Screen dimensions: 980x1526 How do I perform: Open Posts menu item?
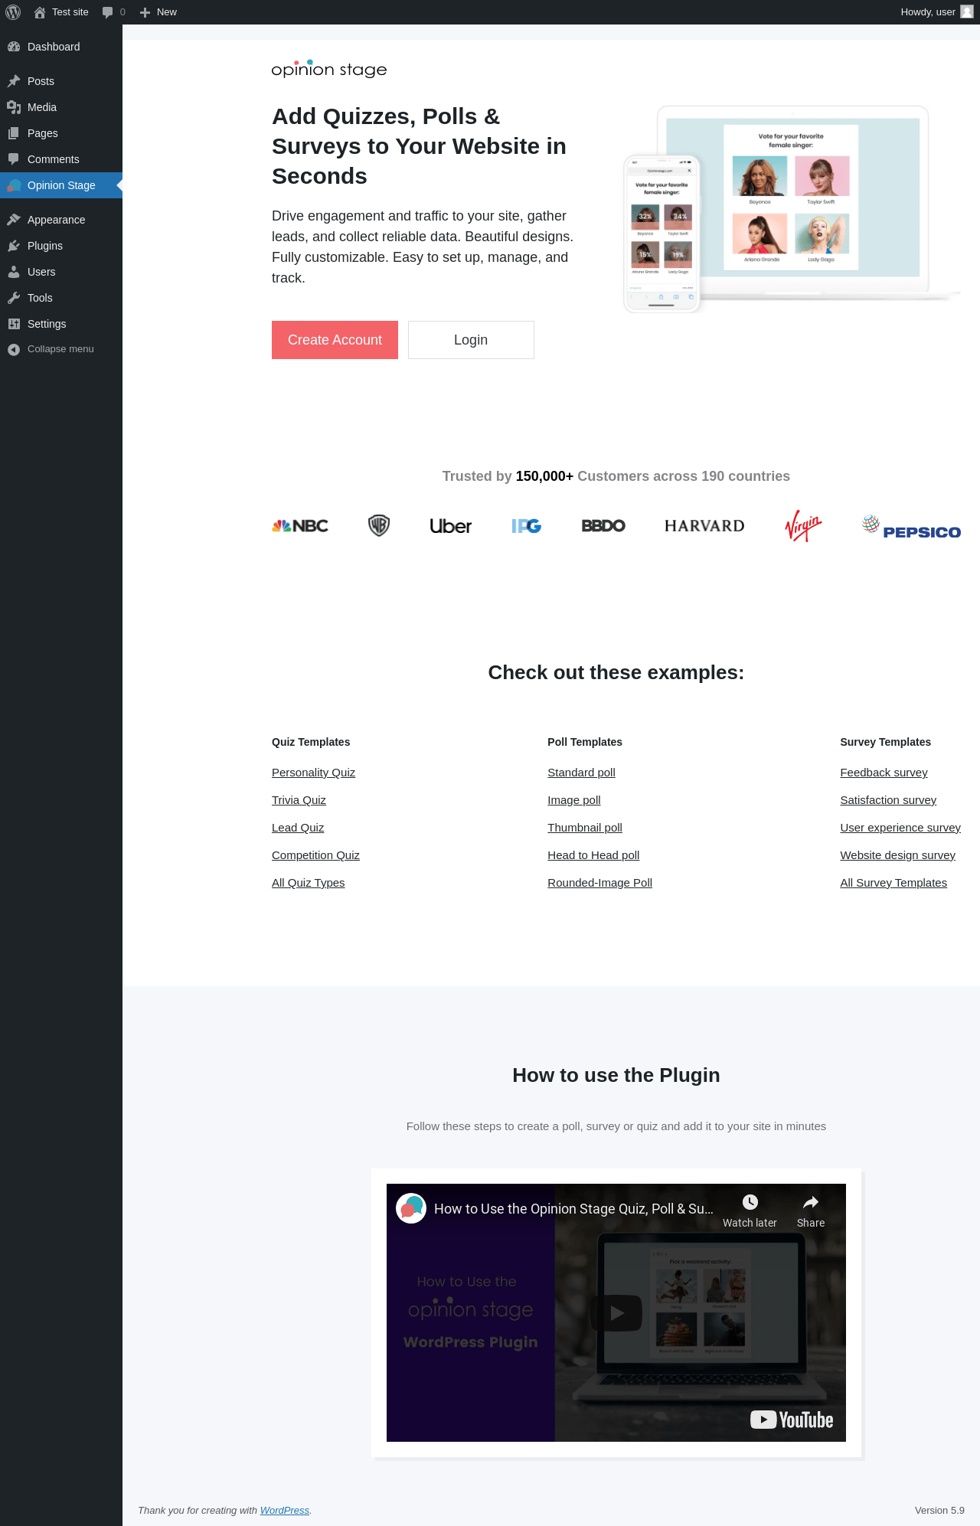pos(61,81)
